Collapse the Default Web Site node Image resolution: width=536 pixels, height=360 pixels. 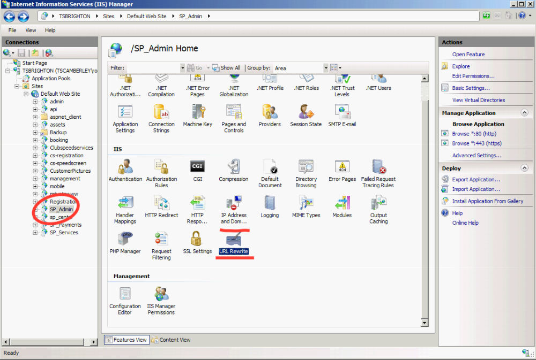(x=26, y=94)
